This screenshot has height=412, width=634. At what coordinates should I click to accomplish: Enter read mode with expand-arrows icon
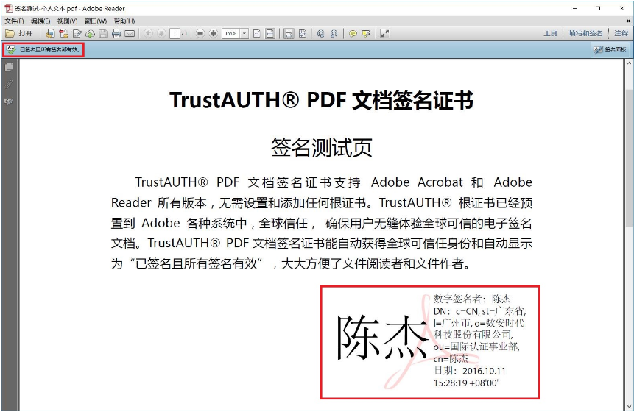click(385, 34)
